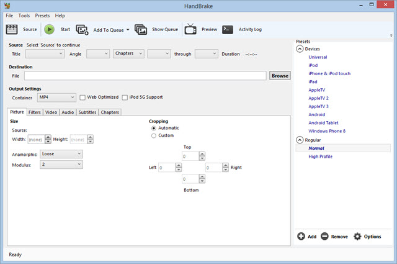Open the start chapter dropdown before 'through'
This screenshot has height=264, width=397.
(x=159, y=54)
